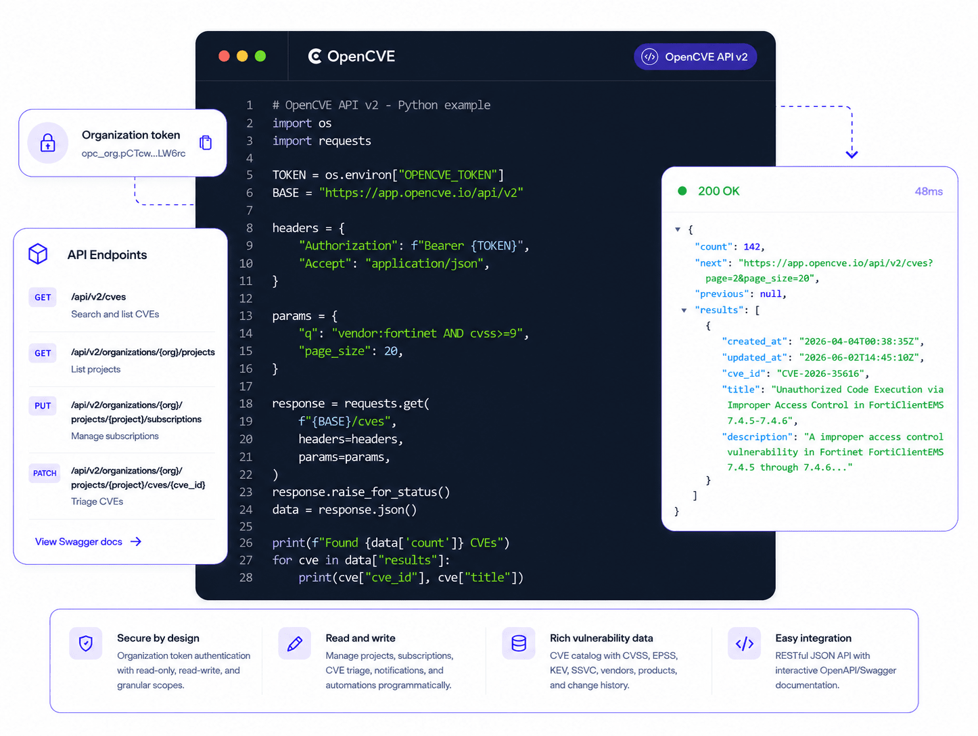Viewport: 978px width, 736px height.
Task: Click the response.raise_for_status() code line
Action: point(361,492)
